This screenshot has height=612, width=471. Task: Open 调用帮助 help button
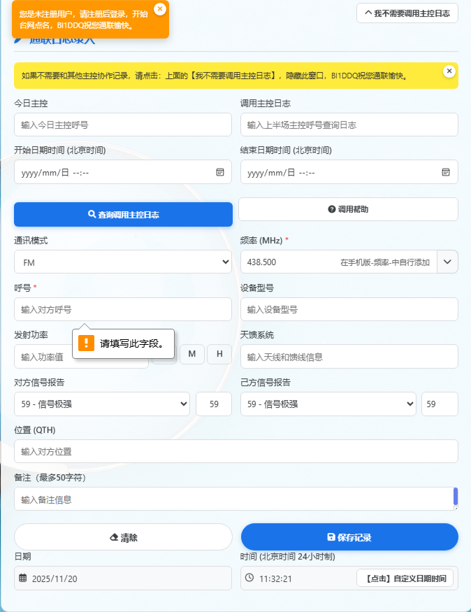click(x=348, y=209)
